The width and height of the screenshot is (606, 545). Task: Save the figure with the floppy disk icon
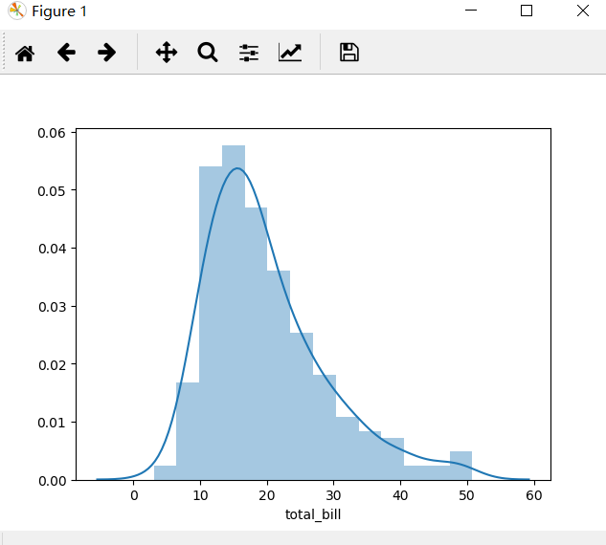[349, 53]
